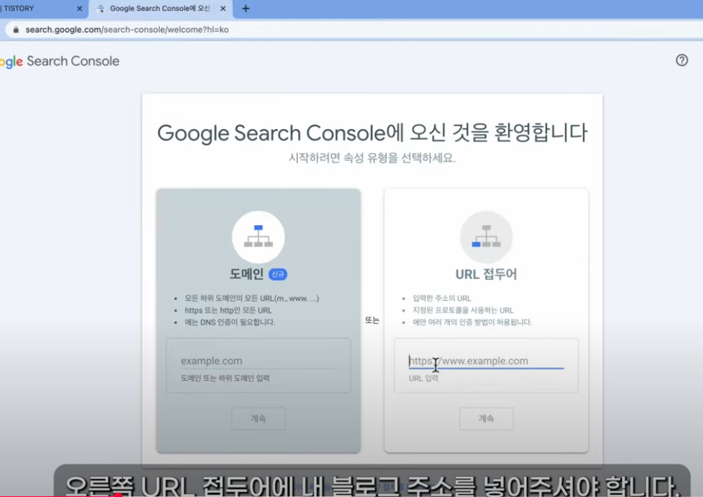This screenshot has width=703, height=497.
Task: Select the 도메인 property type card
Action: (x=258, y=317)
